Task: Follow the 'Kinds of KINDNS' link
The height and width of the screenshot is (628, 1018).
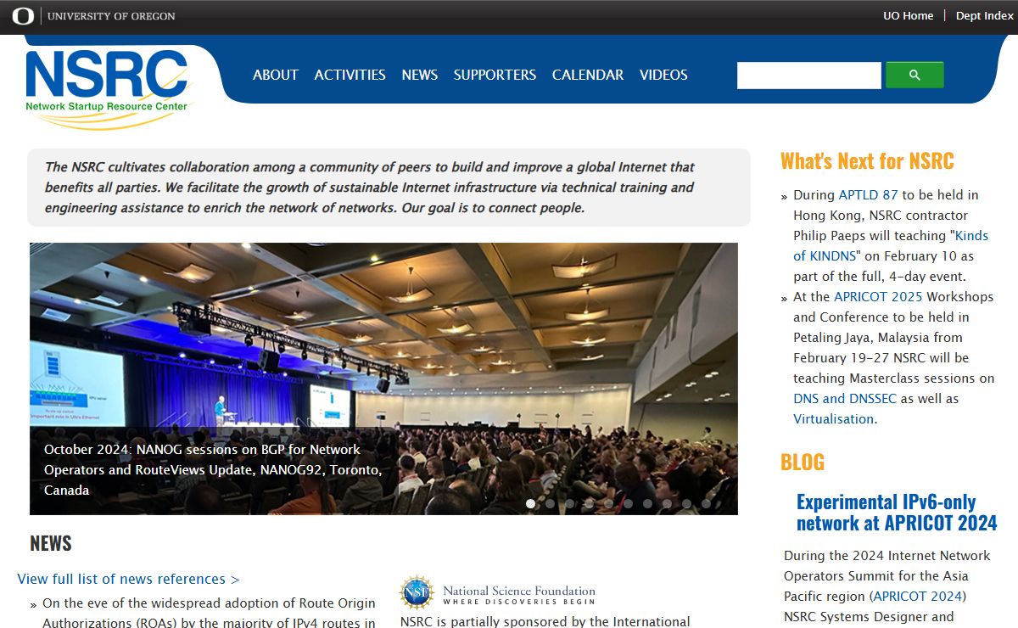Action: click(891, 245)
